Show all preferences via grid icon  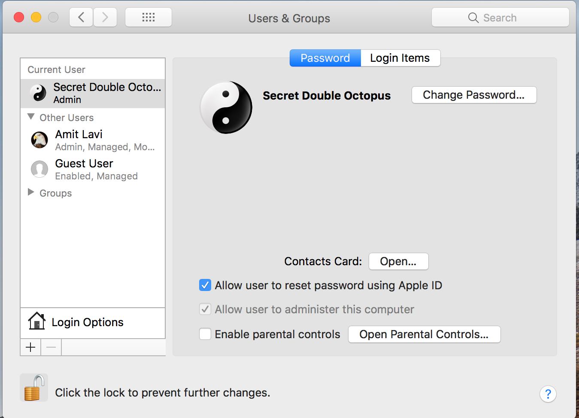pyautogui.click(x=149, y=18)
